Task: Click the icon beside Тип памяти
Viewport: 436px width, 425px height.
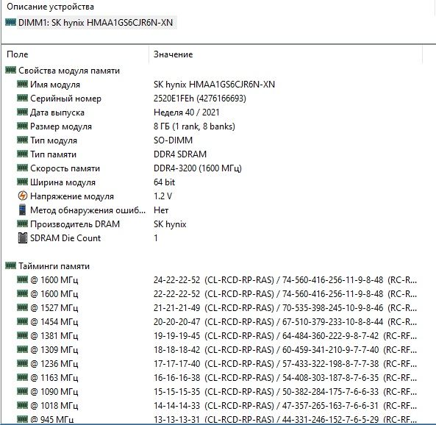Action: [x=22, y=154]
